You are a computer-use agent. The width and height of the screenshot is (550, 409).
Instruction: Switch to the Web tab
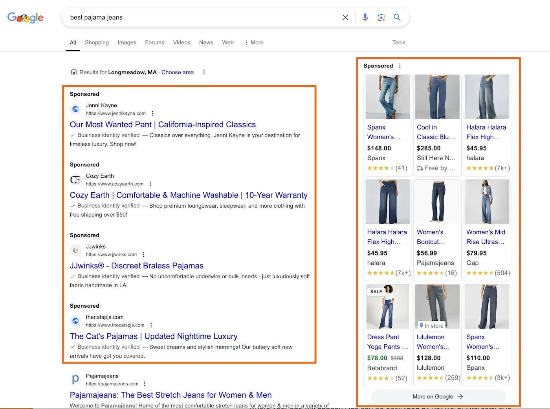[x=228, y=42]
